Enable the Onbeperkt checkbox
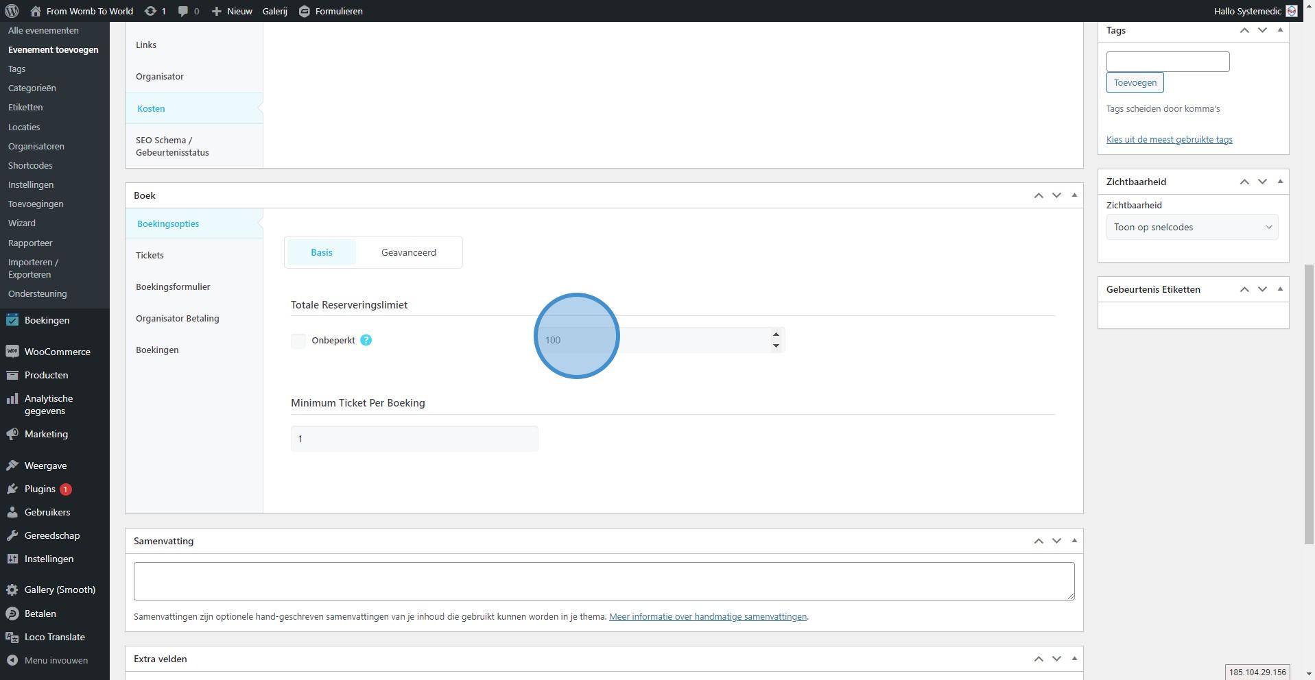 pyautogui.click(x=298, y=341)
